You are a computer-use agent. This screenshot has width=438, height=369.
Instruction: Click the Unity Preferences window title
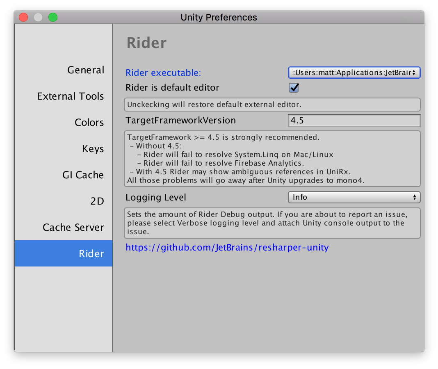tap(219, 17)
